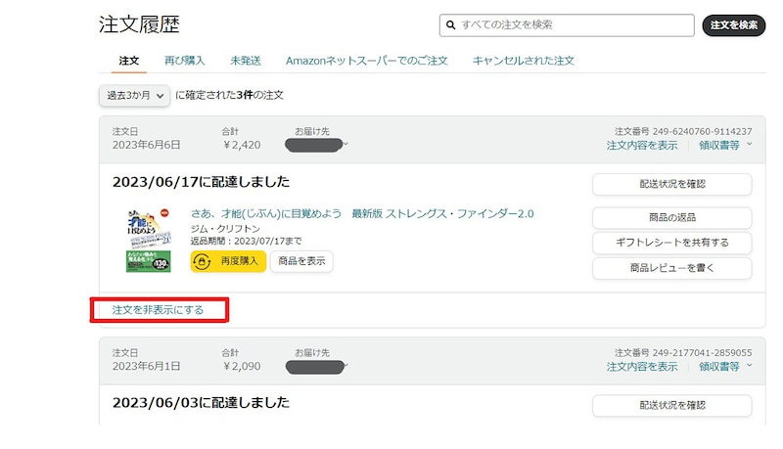Image resolution: width=783 pixels, height=449 pixels.
Task: Click 注文を非表示にする link
Action: (x=158, y=310)
